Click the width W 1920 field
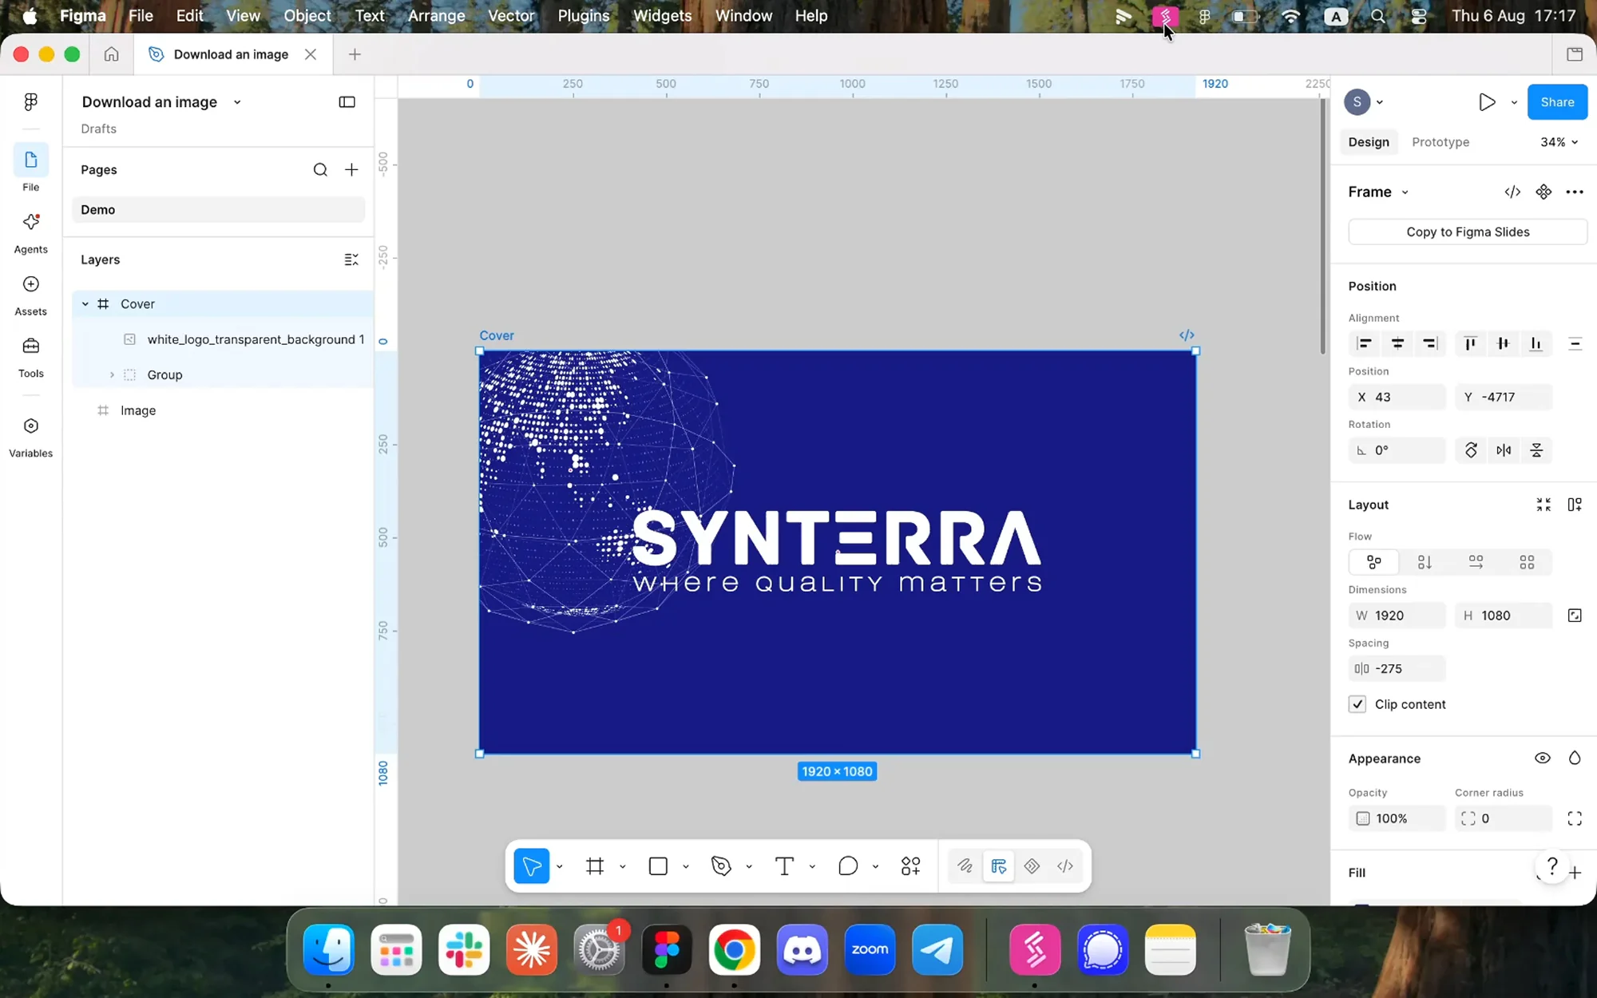 1397,616
